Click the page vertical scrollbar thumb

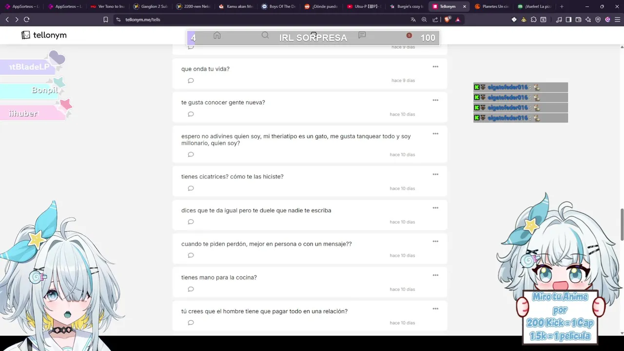[x=622, y=224]
